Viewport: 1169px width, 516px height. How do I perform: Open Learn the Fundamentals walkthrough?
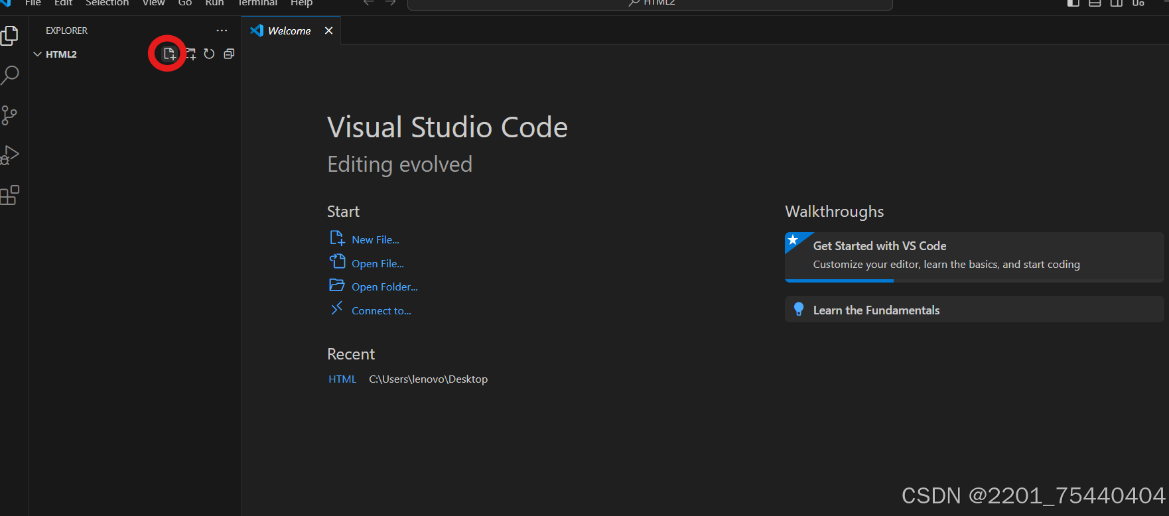click(974, 310)
